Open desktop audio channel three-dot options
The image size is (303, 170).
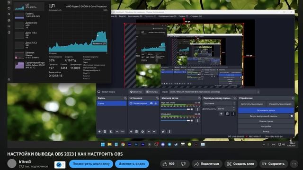pyautogui.click(x=197, y=109)
